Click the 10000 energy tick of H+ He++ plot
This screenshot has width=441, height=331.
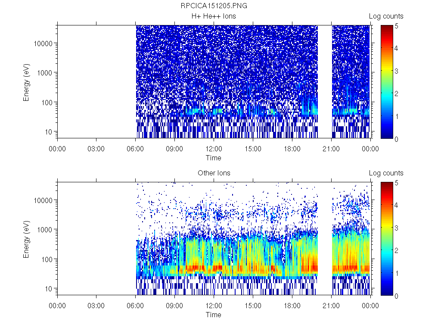[43, 44]
